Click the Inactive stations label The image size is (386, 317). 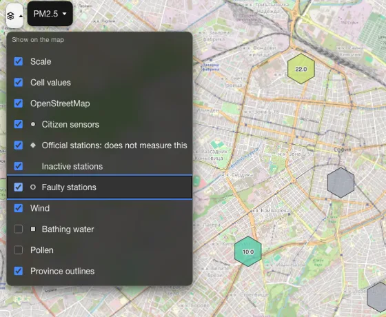pyautogui.click(x=72, y=166)
